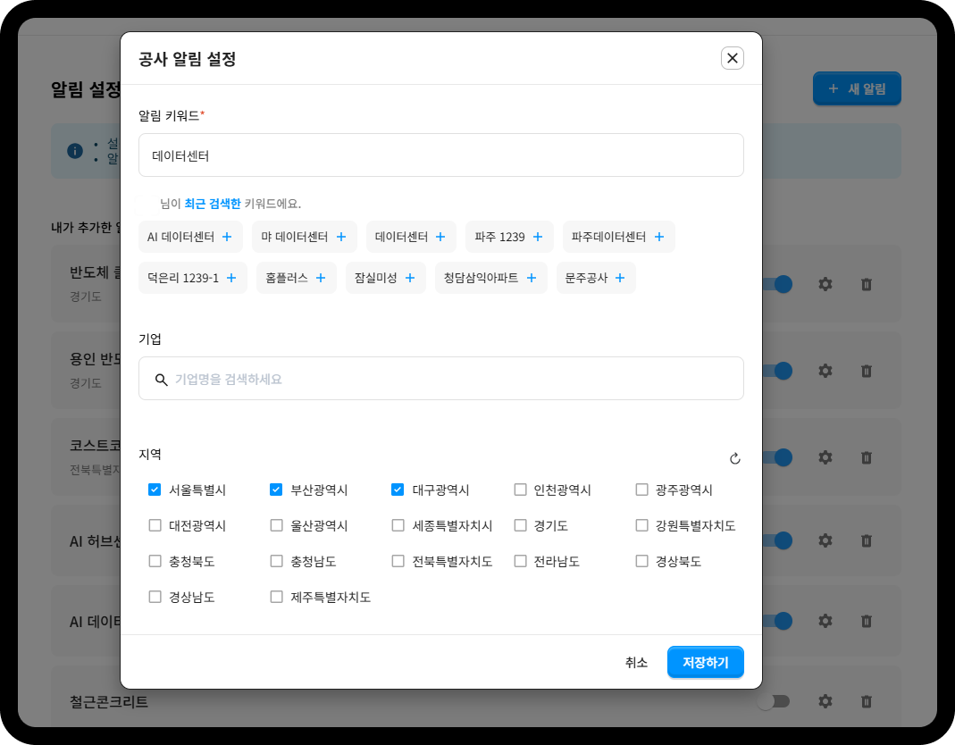
Task: Add the 잠실미성 keyword chip
Action: (386, 278)
